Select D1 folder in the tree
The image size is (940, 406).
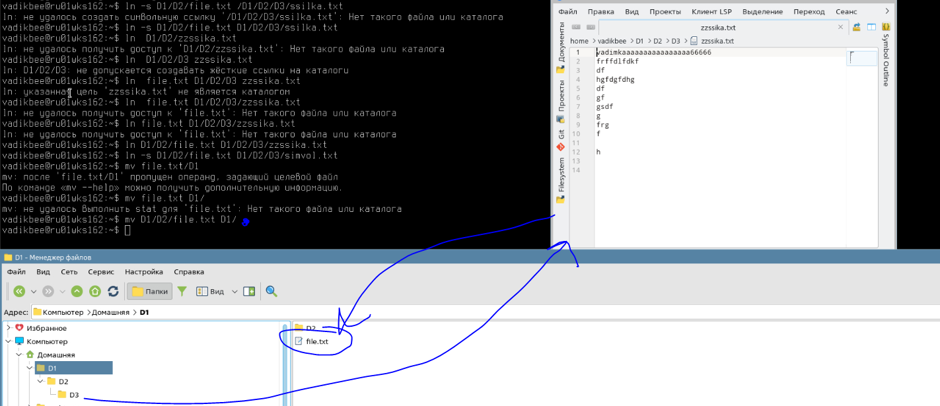click(73, 368)
